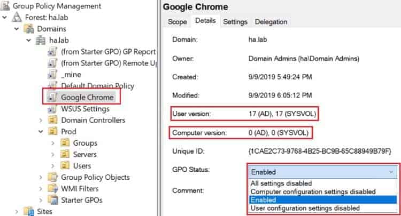Select Domain Controllers in tree
Screen dimensions: 401x216
(93, 120)
